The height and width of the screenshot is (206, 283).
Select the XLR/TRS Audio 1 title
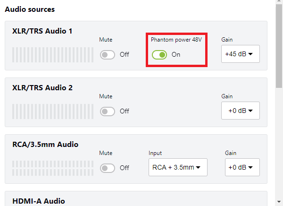tap(42, 31)
